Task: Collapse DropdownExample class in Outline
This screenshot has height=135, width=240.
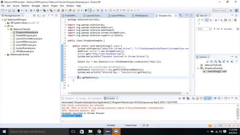Action: tap(198, 68)
